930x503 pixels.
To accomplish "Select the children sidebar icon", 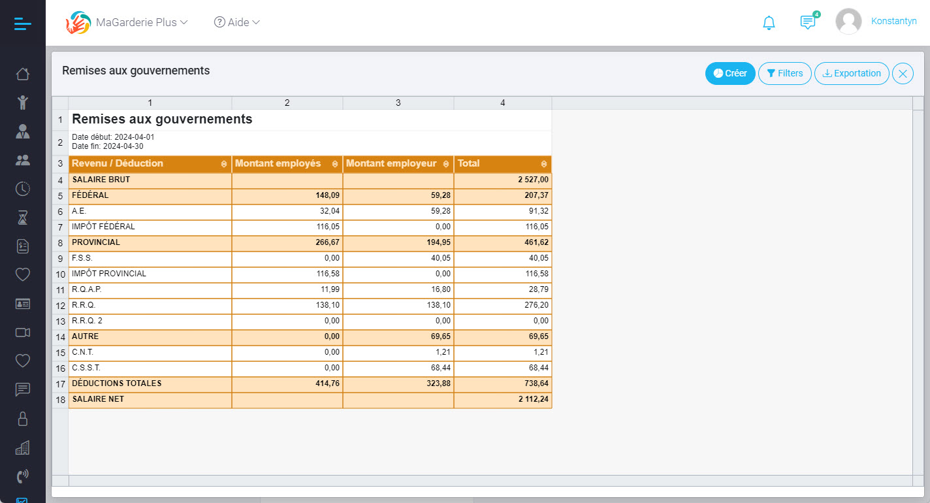I will [x=23, y=102].
